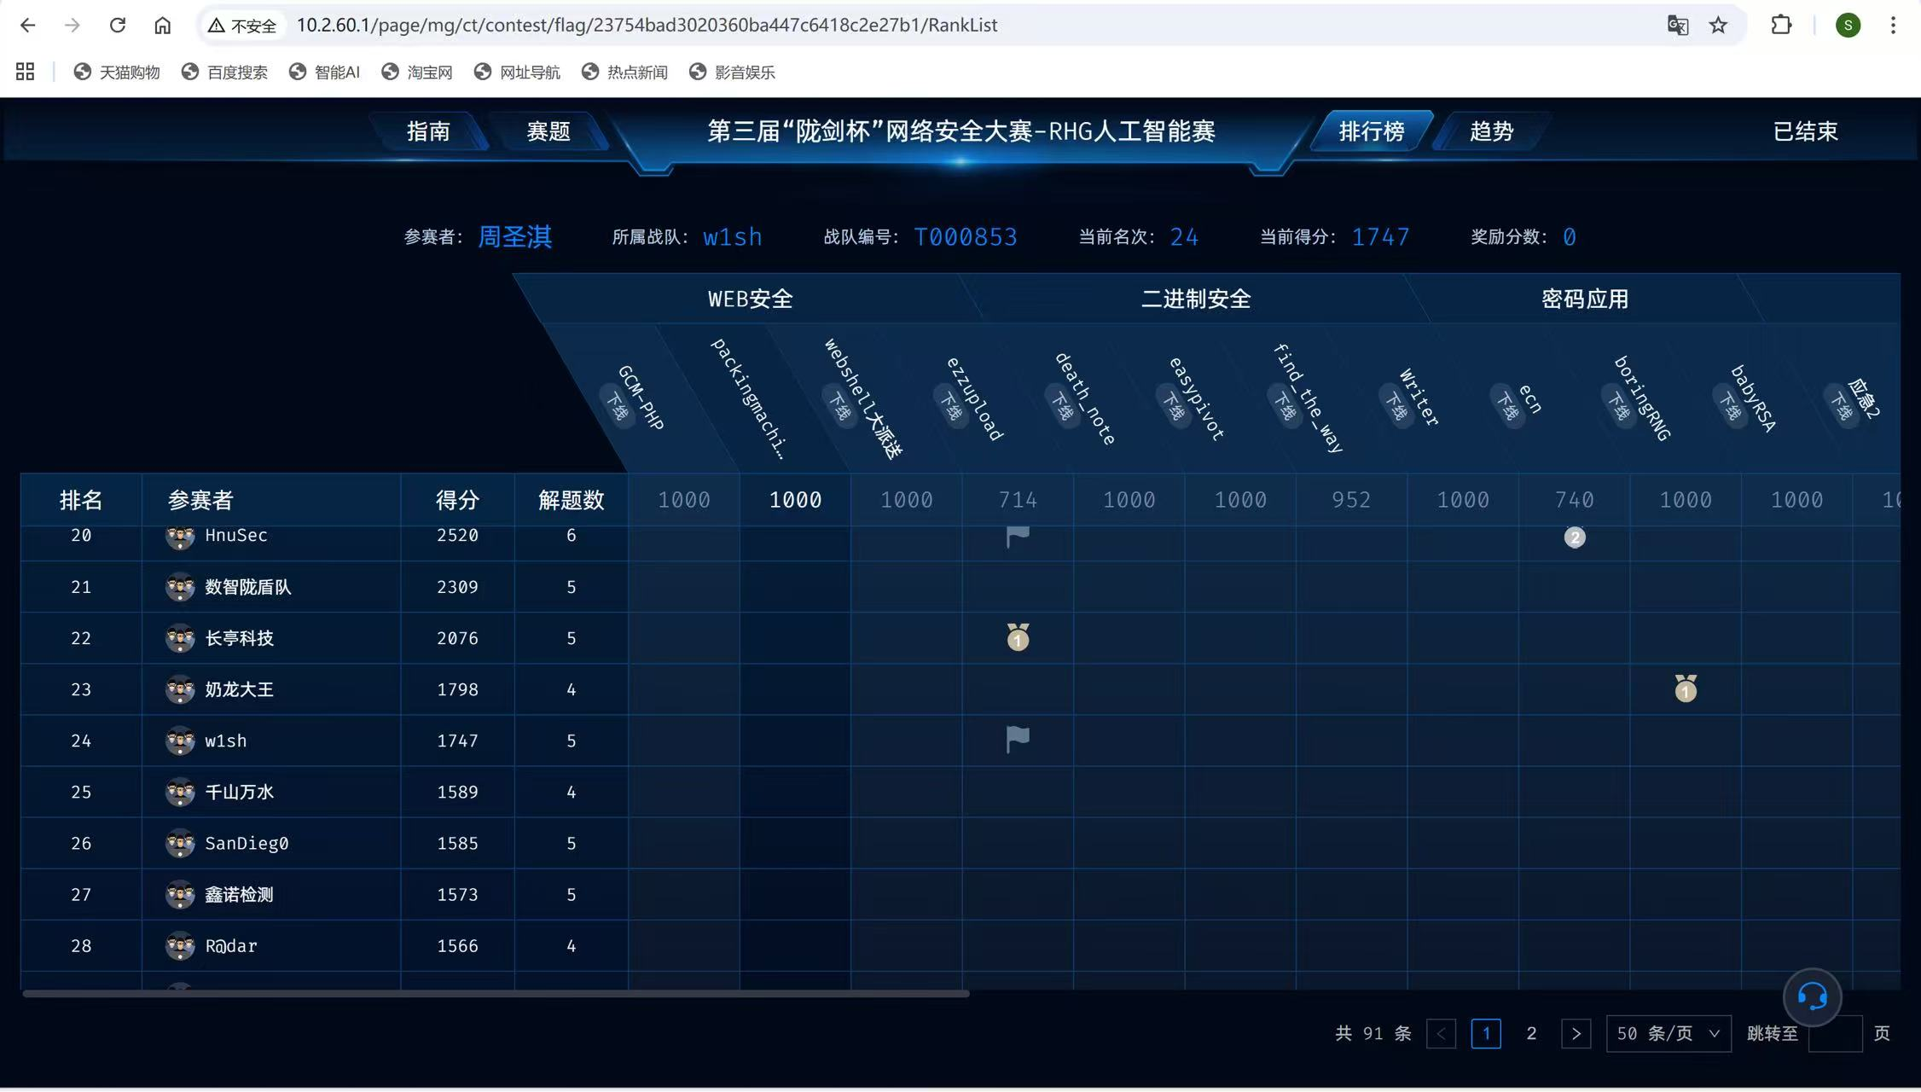
Task: Click the horizontal scrollbar under the table
Action: click(495, 994)
